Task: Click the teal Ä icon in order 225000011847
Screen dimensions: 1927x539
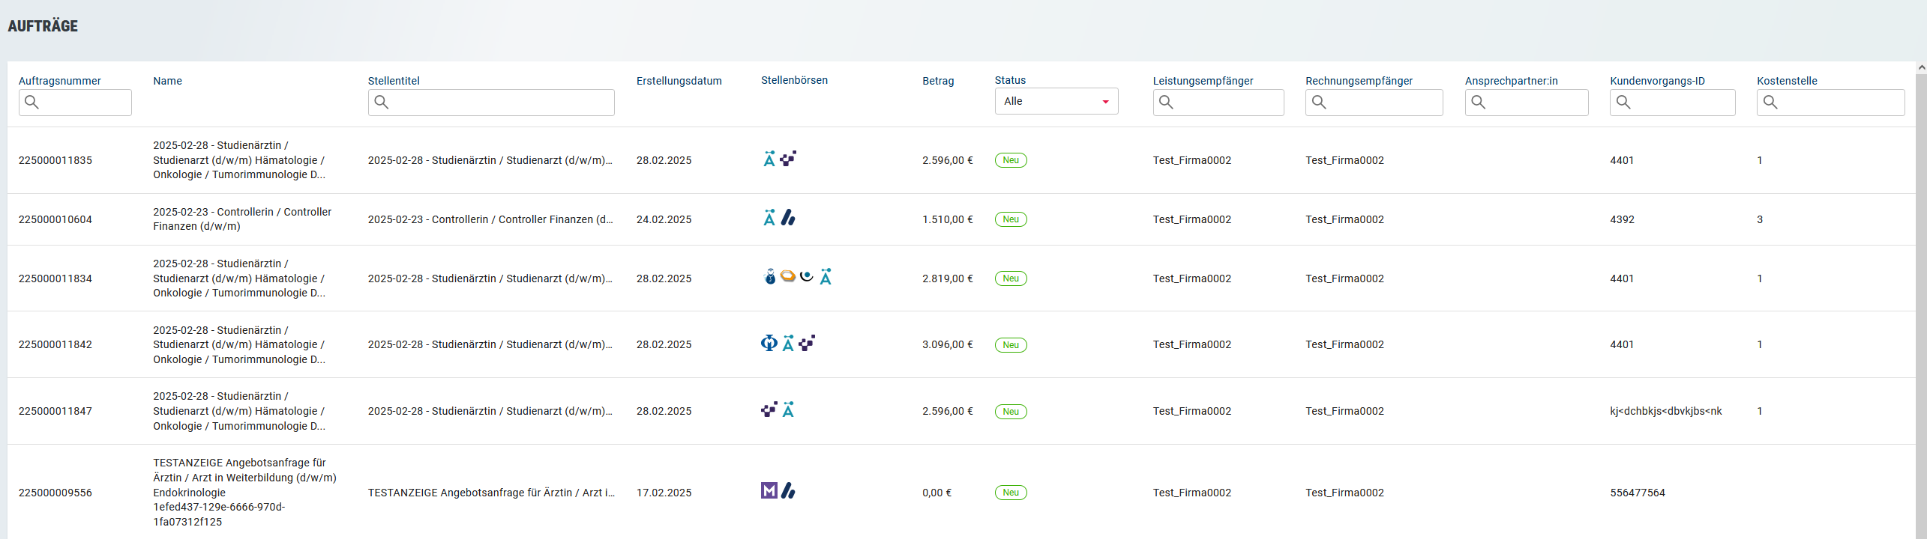Action: (x=788, y=410)
